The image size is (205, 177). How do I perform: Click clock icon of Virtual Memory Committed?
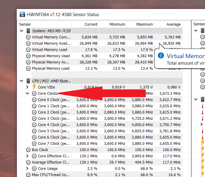(28, 37)
